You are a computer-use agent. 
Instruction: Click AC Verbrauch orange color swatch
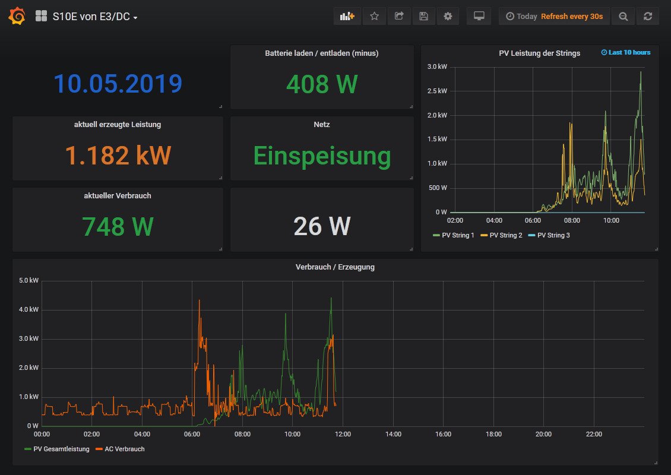99,449
